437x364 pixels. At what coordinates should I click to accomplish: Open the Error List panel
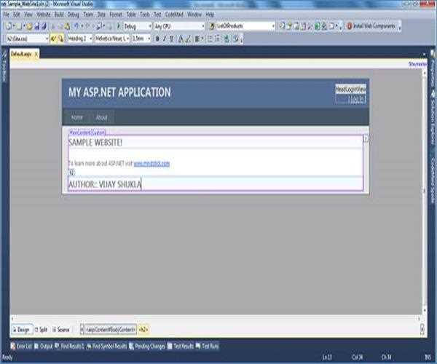23,346
